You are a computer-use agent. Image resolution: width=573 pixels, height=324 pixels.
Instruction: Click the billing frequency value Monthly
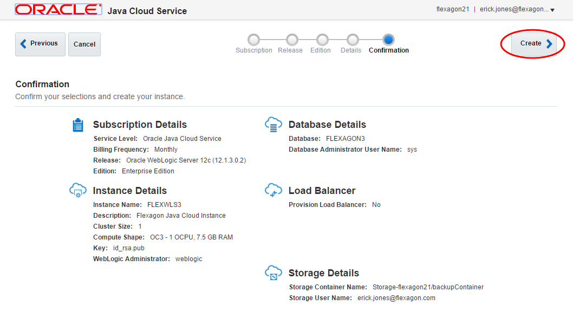tap(166, 149)
